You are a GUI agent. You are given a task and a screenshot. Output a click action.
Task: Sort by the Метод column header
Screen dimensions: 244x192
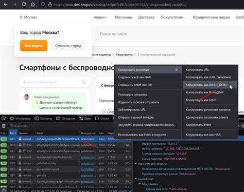[13, 133]
